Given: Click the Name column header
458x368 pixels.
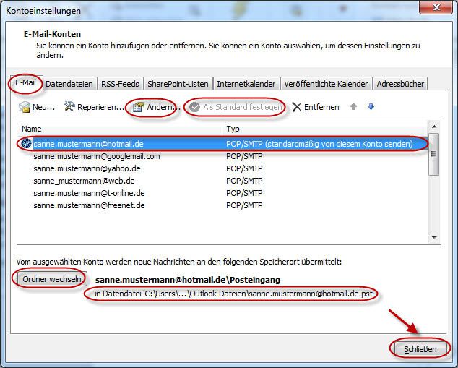Looking at the screenshot, I should coord(120,129).
